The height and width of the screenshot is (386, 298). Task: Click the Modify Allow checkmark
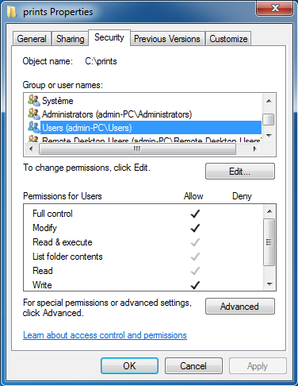pyautogui.click(x=195, y=228)
